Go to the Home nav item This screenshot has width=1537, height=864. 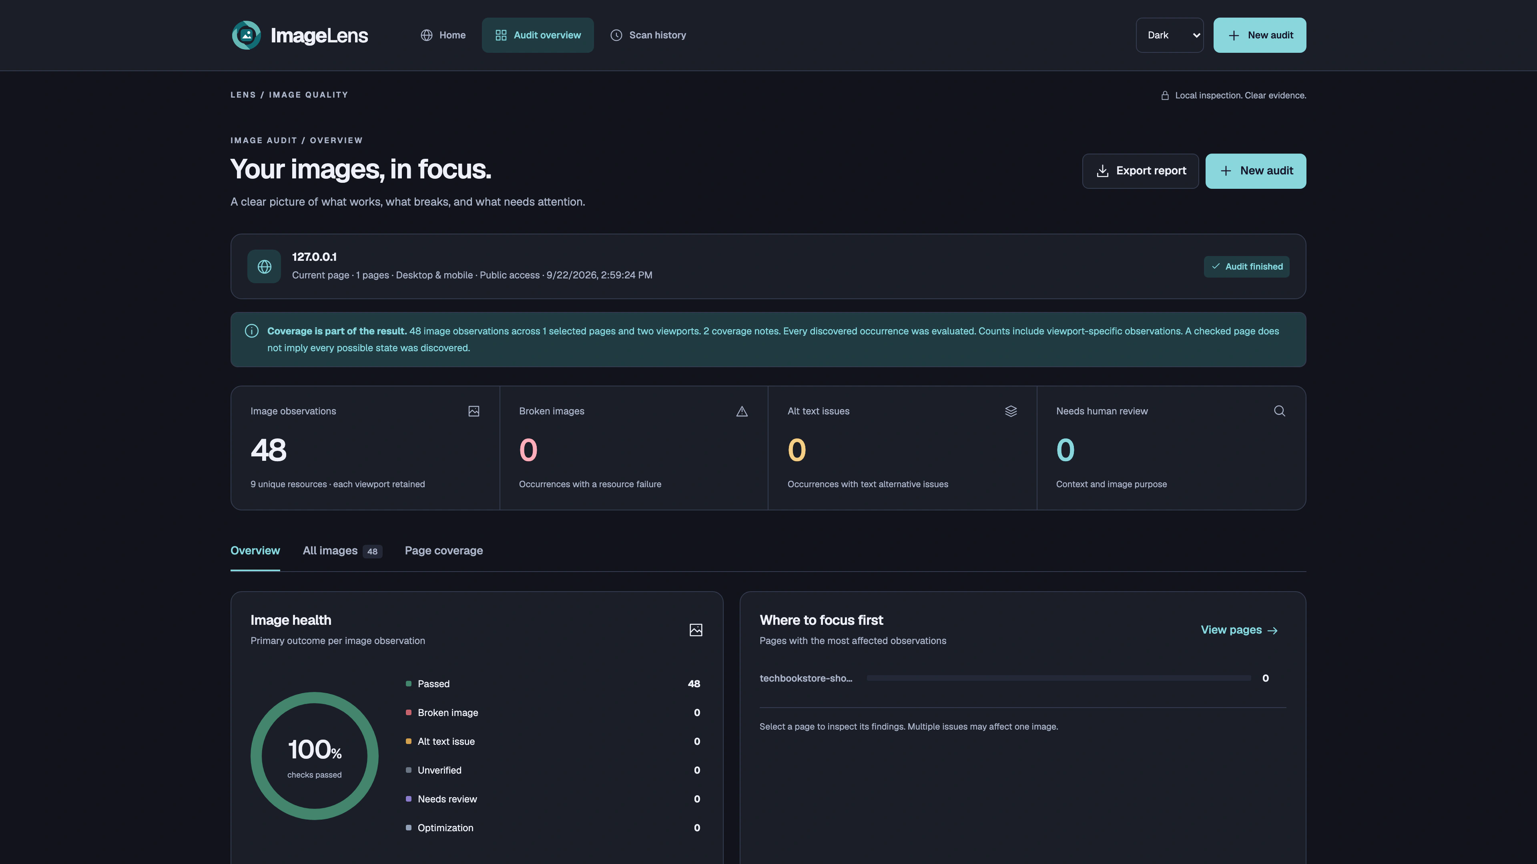[x=443, y=35]
